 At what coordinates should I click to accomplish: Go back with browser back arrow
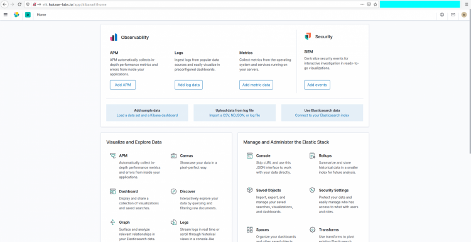point(4,4)
